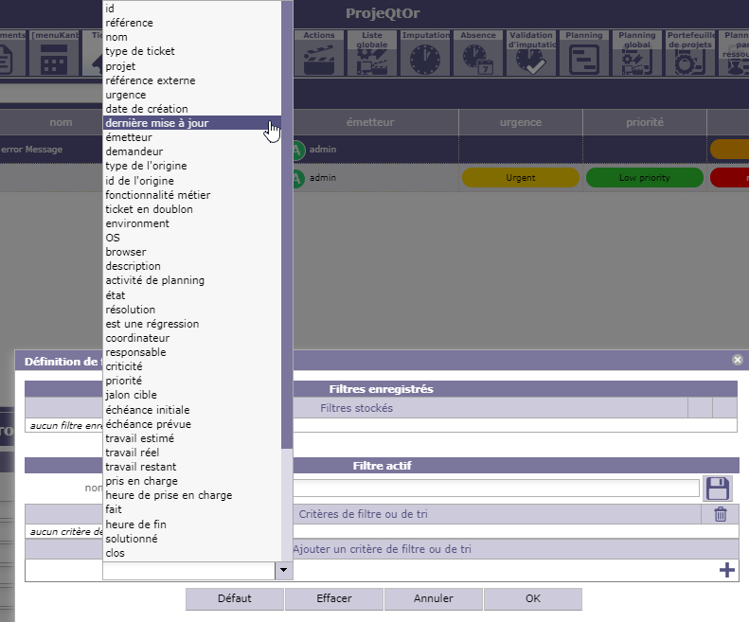Open the Portefeuille de projets icon

tap(689, 61)
